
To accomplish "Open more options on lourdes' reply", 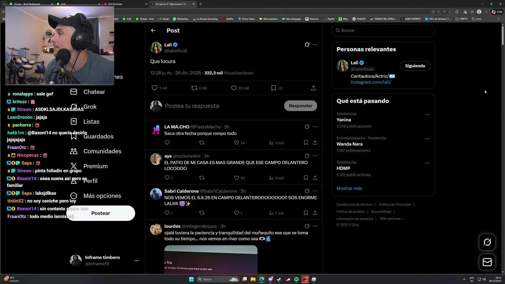I will pos(315,226).
